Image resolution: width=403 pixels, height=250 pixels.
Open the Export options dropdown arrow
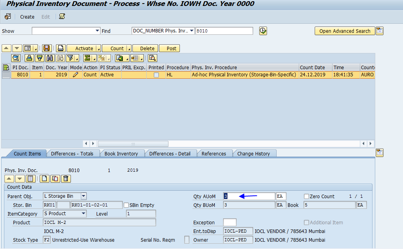(127, 59)
